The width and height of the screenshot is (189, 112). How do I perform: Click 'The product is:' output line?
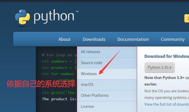coord(59,99)
